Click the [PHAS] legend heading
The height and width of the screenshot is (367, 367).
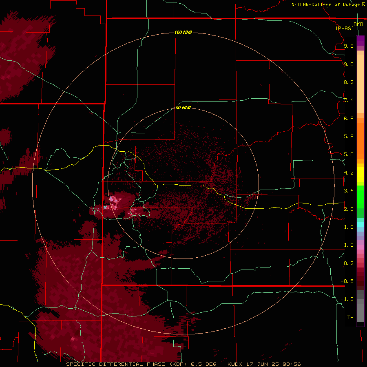345,28
